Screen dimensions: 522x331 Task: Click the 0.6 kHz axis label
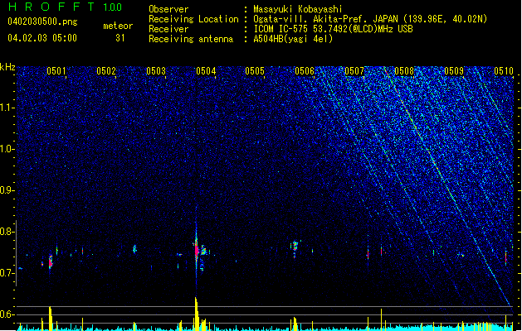click(7, 314)
